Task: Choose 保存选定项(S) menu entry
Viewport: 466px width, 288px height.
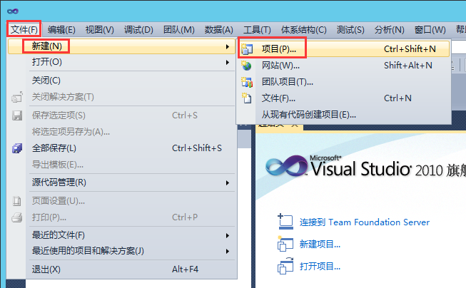Action: pyautogui.click(x=121, y=115)
